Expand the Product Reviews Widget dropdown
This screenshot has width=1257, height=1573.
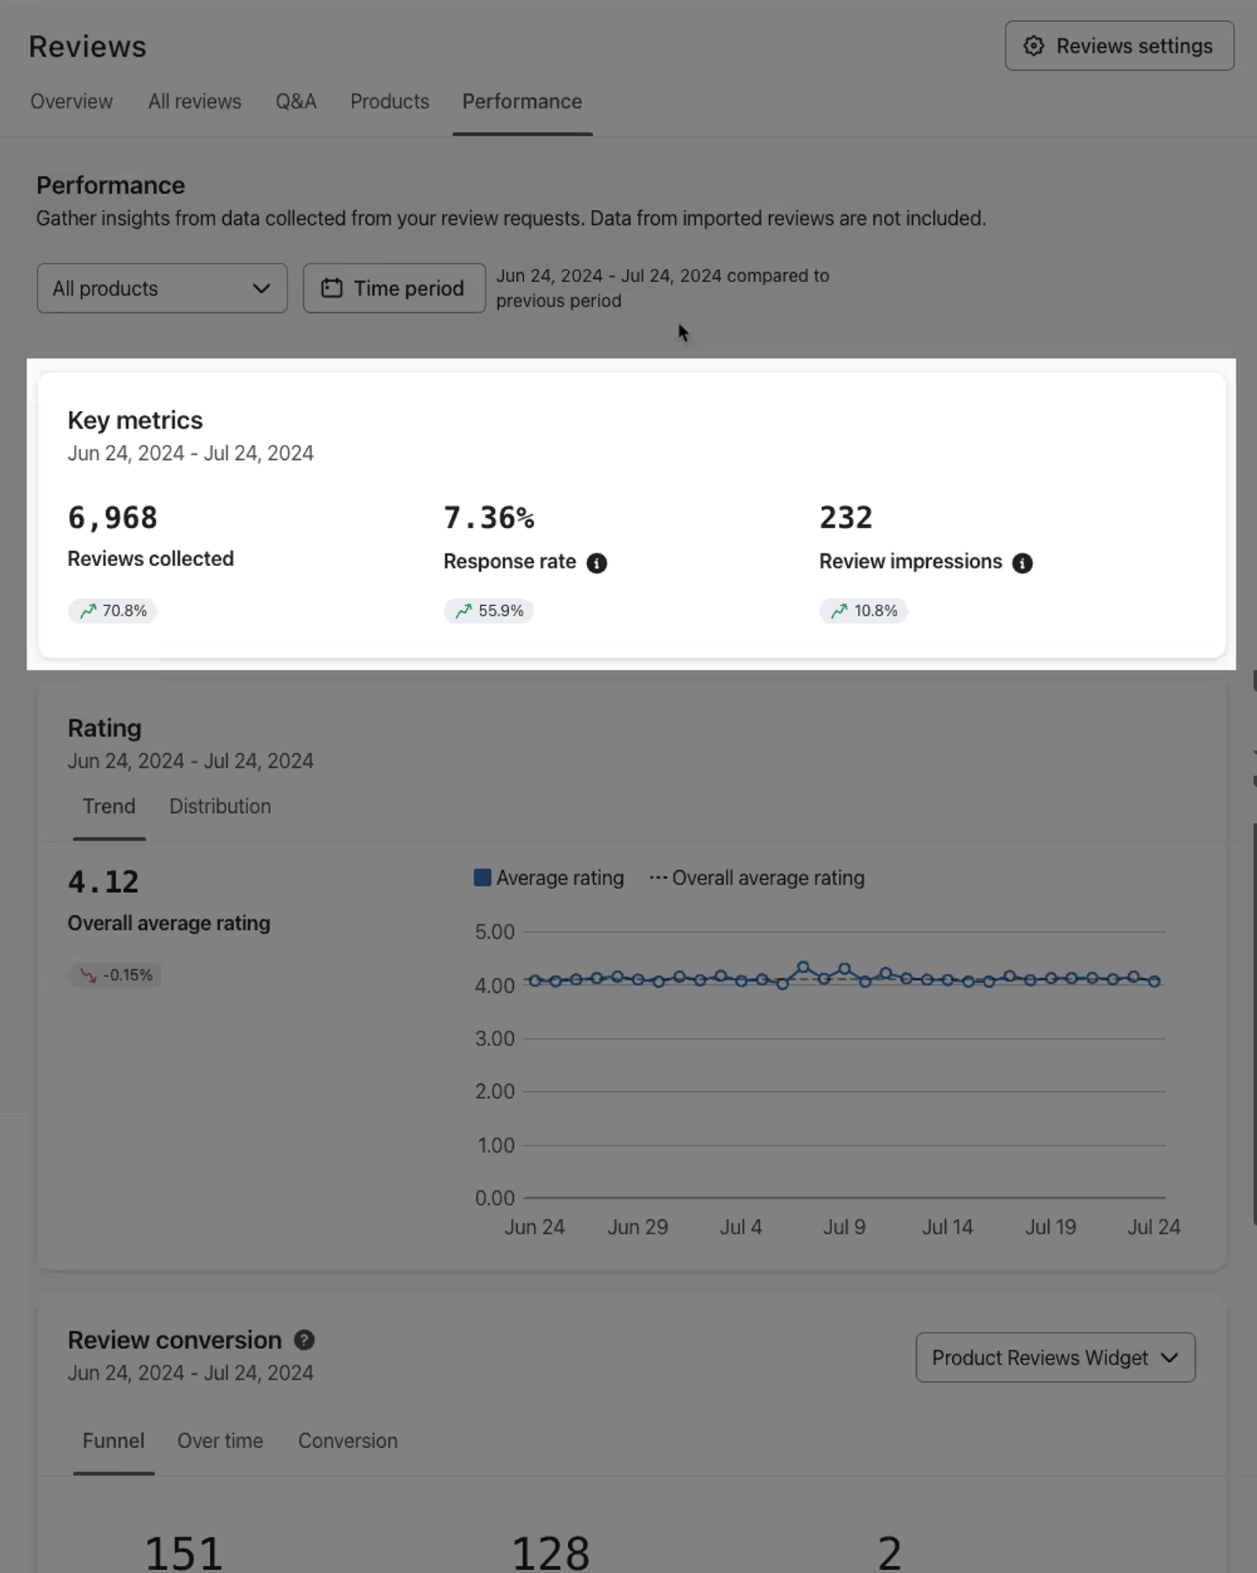(1055, 1358)
